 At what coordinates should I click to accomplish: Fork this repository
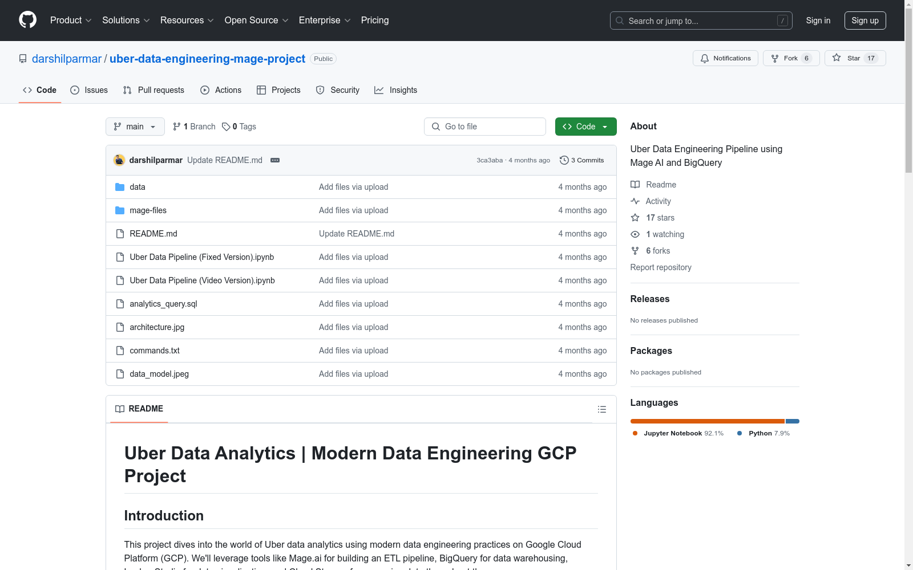tap(791, 58)
